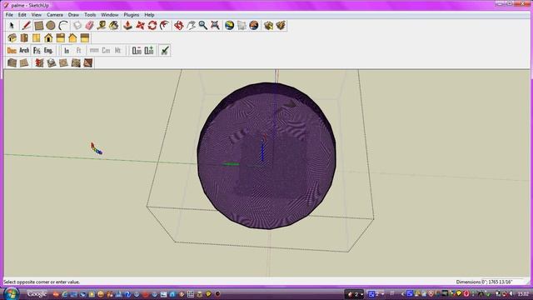The width and height of the screenshot is (533, 300).
Task: Choose the Circle drawing tool
Action: [51, 26]
